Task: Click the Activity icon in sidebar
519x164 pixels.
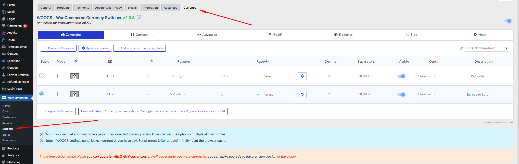Action: pos(4,33)
